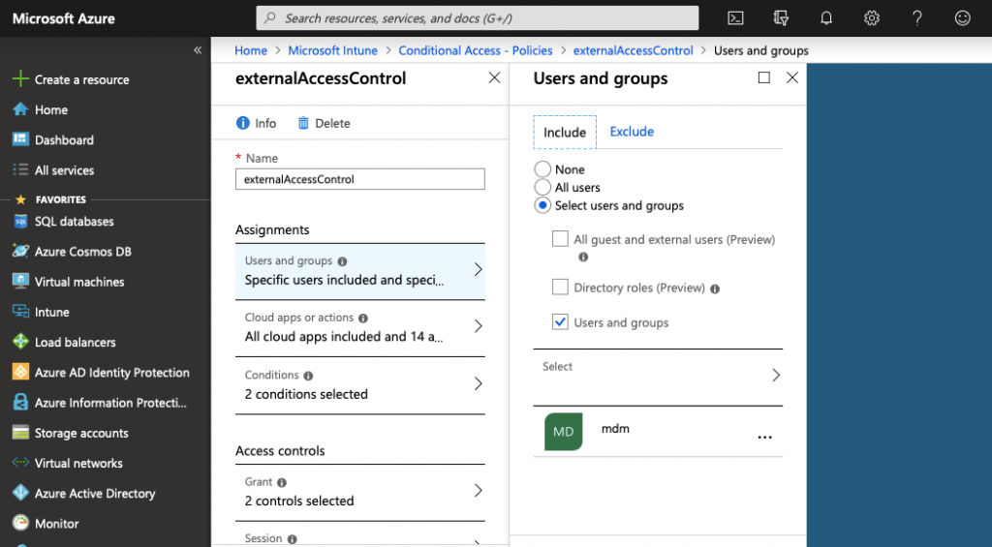
Task: Expand the Cloud apps or actions assignment
Action: tap(360, 327)
